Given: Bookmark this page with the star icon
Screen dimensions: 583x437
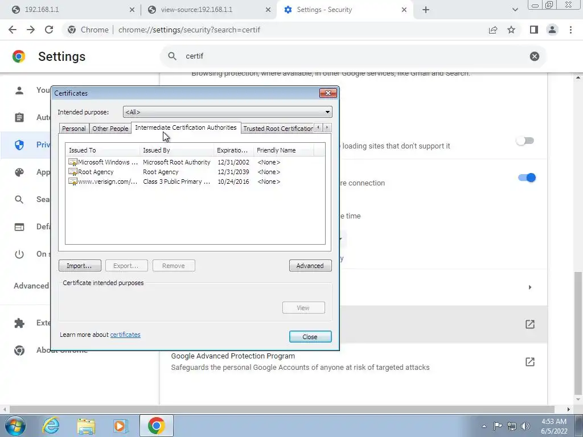Looking at the screenshot, I should point(511,30).
